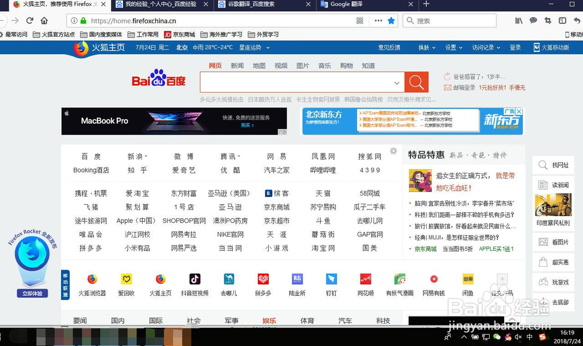Image resolution: width=583 pixels, height=346 pixels.
Task: Open 火狐移动版 mobile link
Action: [552, 48]
